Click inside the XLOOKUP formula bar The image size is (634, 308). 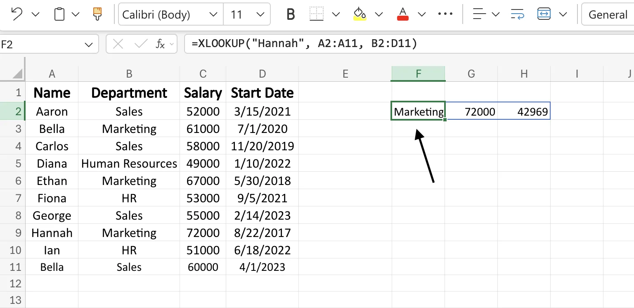[x=409, y=44]
